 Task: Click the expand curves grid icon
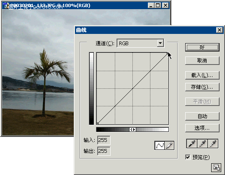216,167
